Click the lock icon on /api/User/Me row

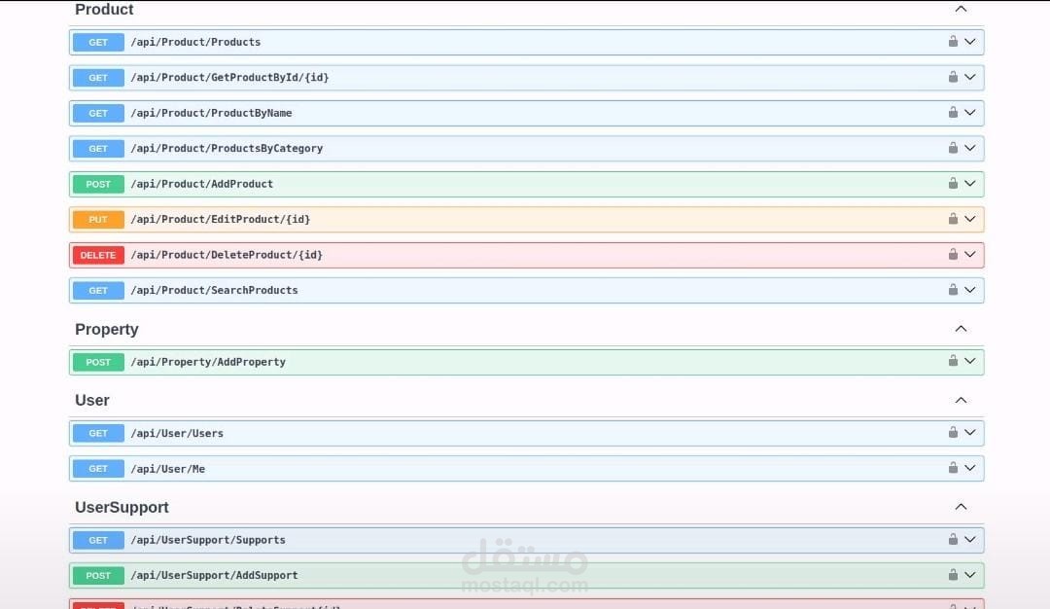[x=953, y=468]
